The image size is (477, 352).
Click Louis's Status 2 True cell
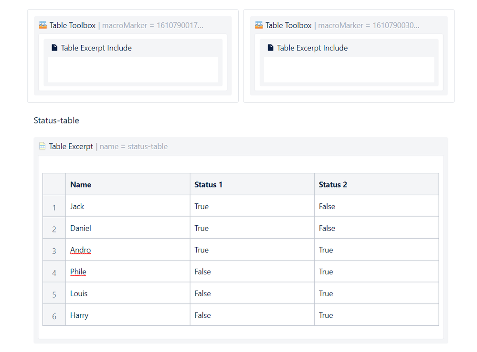point(377,293)
